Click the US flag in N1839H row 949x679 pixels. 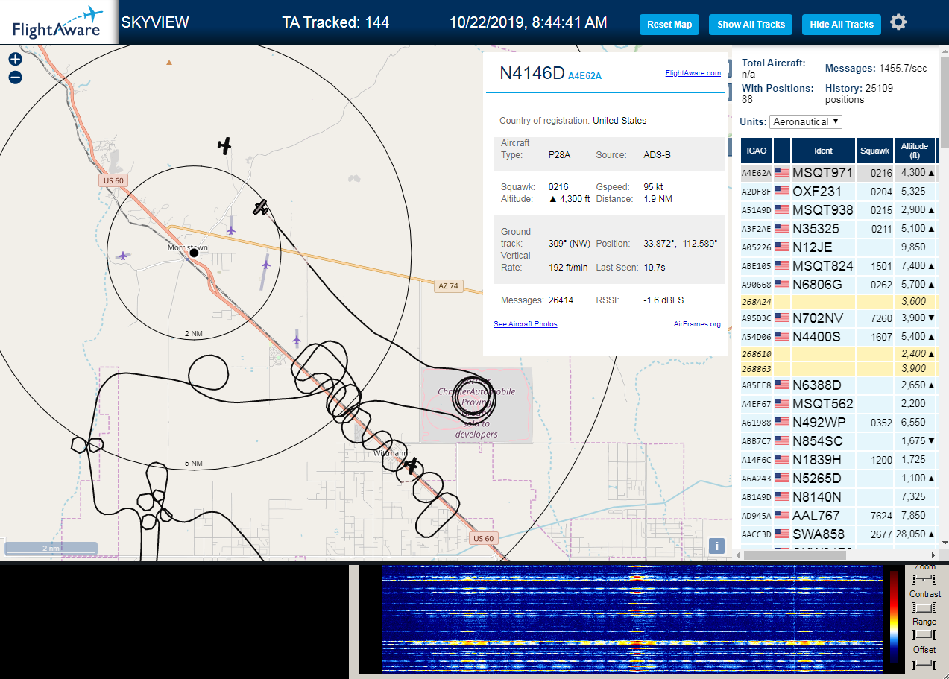(782, 460)
